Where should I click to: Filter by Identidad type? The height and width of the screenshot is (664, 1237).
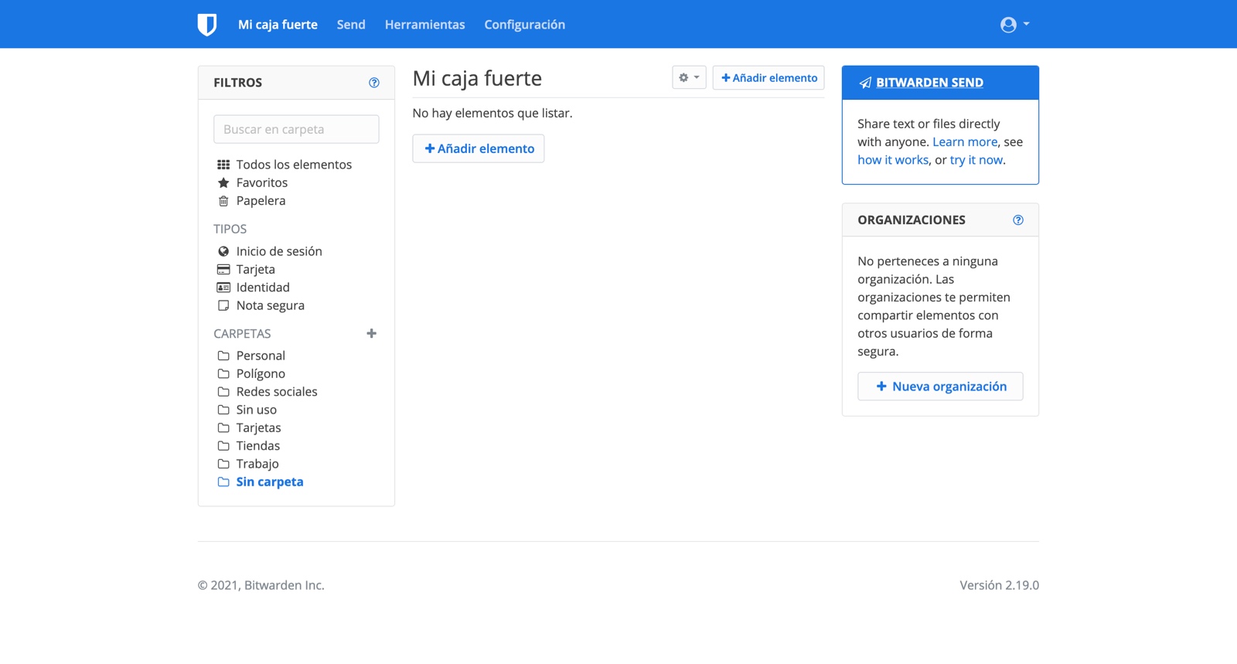[263, 288]
